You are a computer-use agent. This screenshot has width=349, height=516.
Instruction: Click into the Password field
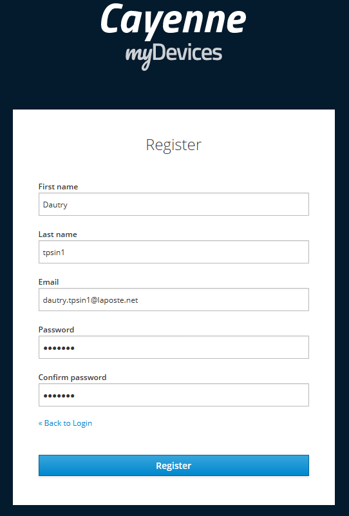(x=174, y=347)
